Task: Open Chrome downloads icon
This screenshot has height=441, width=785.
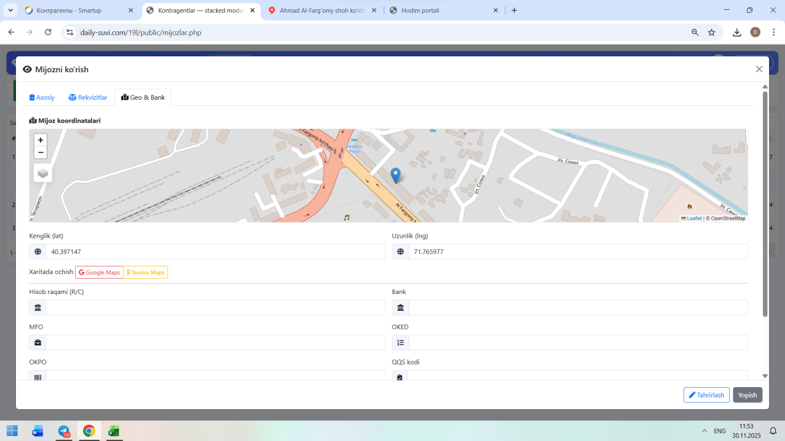Action: point(737,32)
